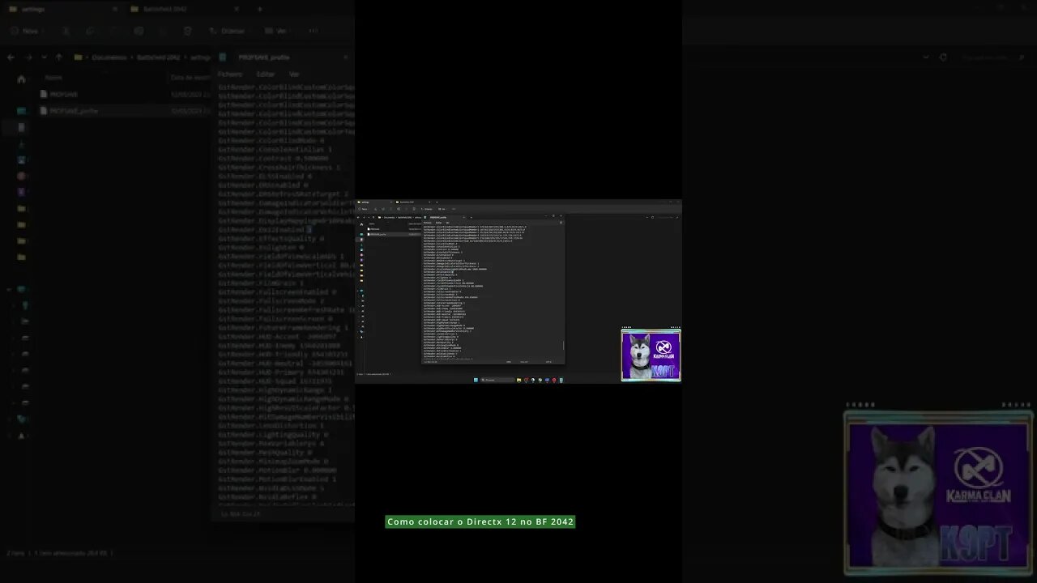Open the Linux penguin icon in sidebar
Image resolution: width=1037 pixels, height=583 pixels.
pos(21,435)
